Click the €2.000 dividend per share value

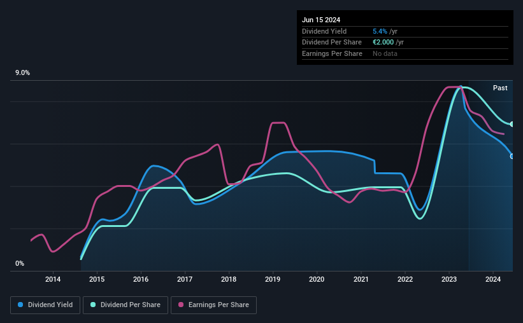[x=383, y=43]
